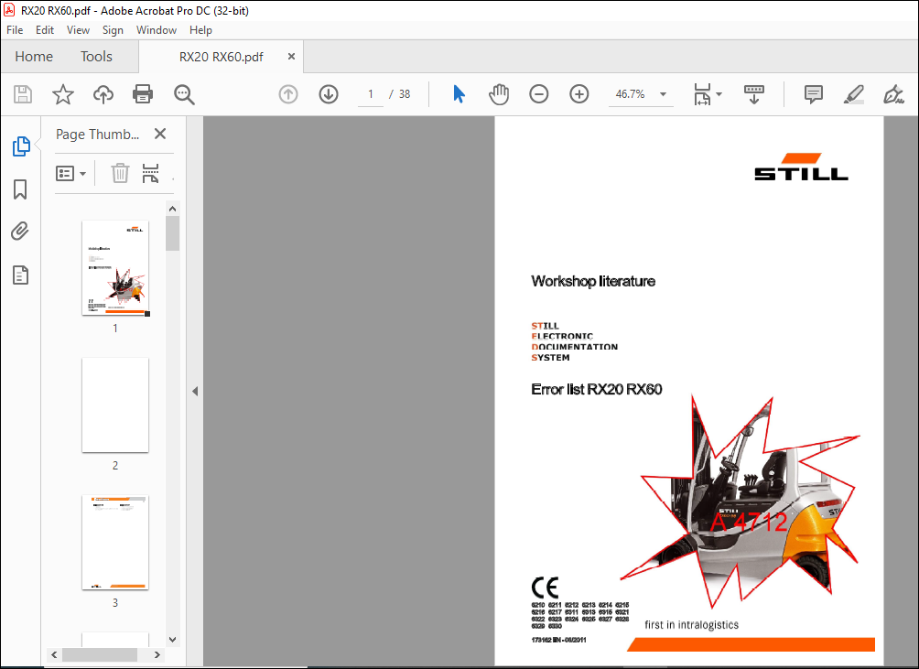The image size is (919, 669).
Task: Click the 'first in intralogistics' slogan text
Action: point(692,624)
